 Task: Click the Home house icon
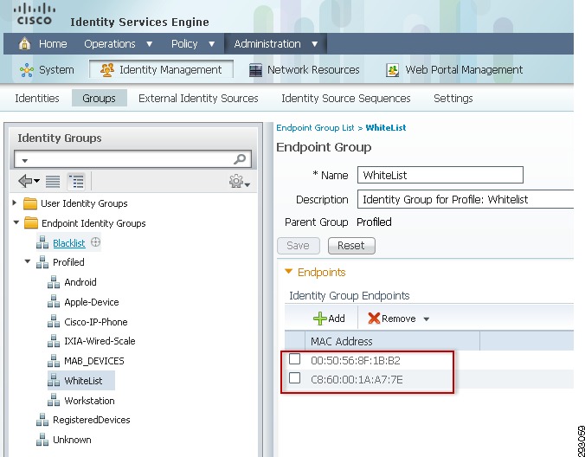(24, 43)
